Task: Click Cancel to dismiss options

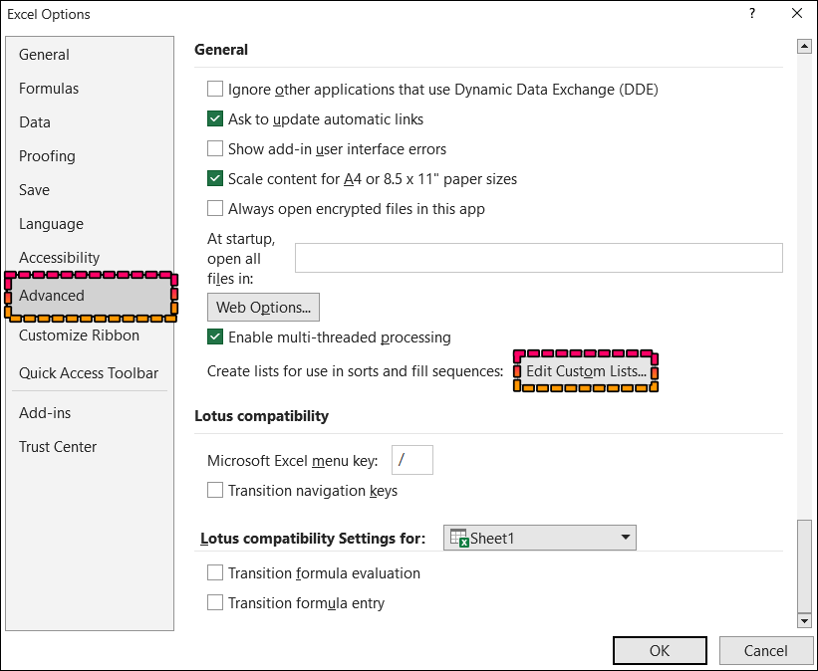Action: click(765, 651)
